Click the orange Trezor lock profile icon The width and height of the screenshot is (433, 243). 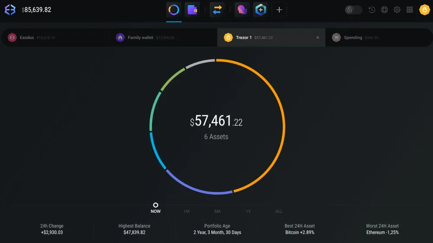[424, 10]
